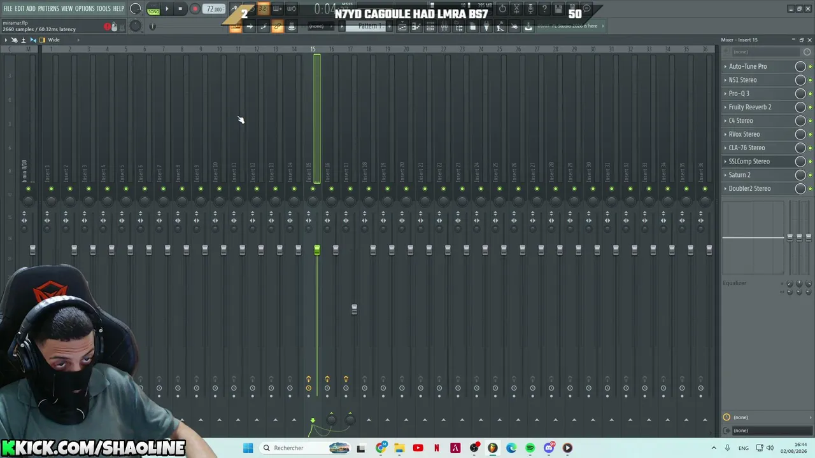Viewport: 815px width, 458px height.
Task: Expand the RVox Stereo slot arrow
Action: 725,134
